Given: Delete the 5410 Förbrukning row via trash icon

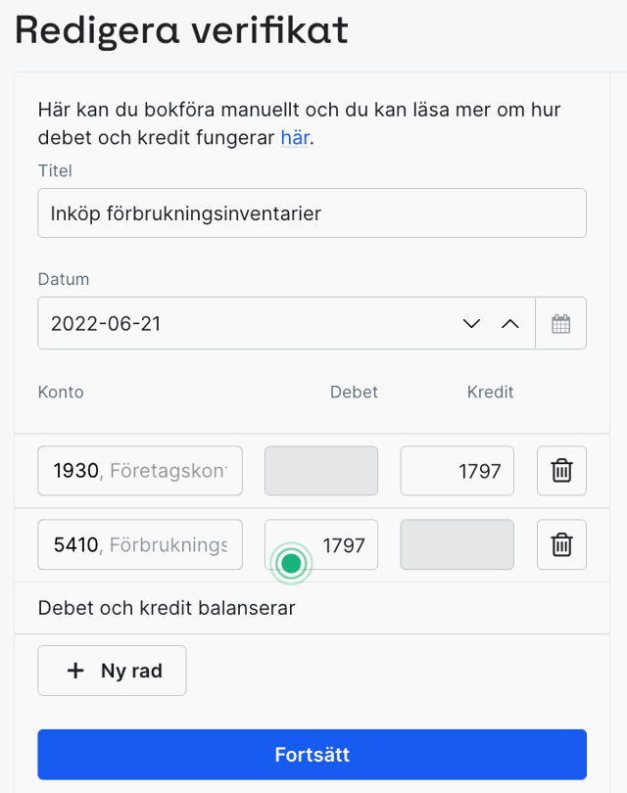Looking at the screenshot, I should click(x=560, y=544).
